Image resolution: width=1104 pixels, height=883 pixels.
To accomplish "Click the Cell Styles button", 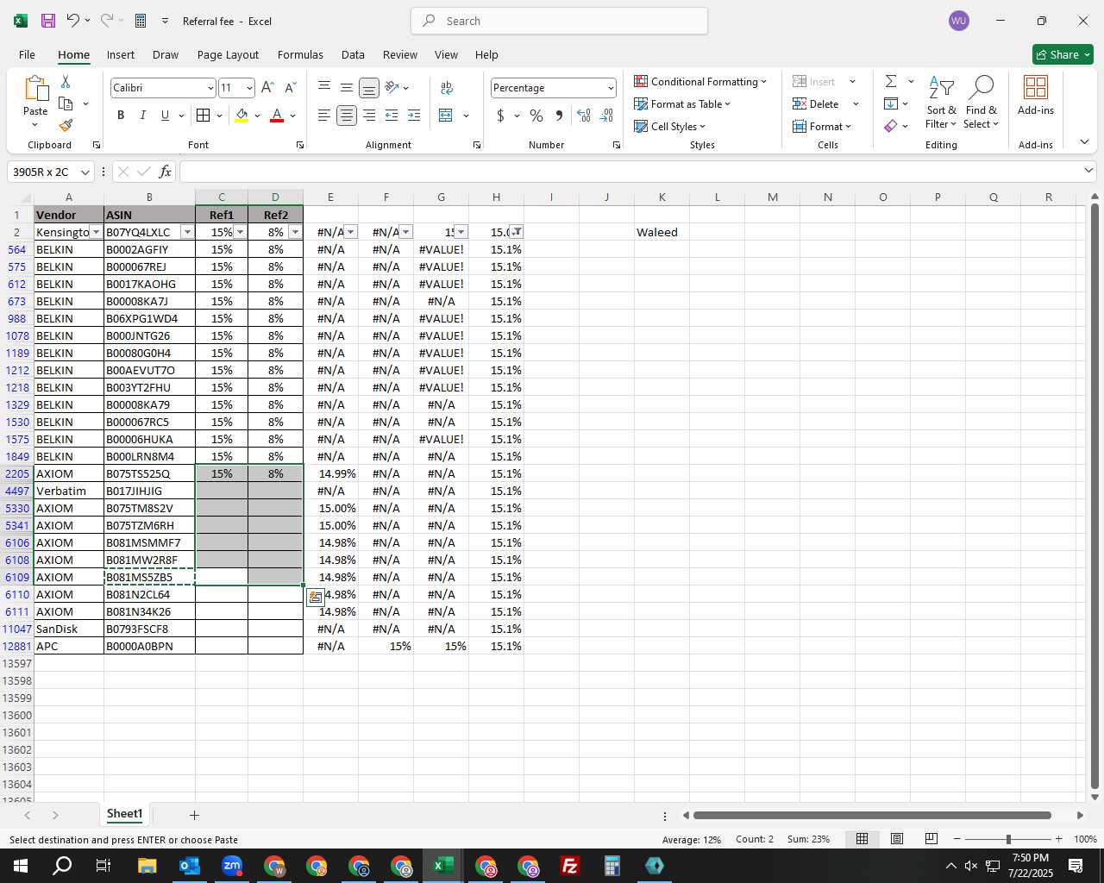I will click(670, 126).
